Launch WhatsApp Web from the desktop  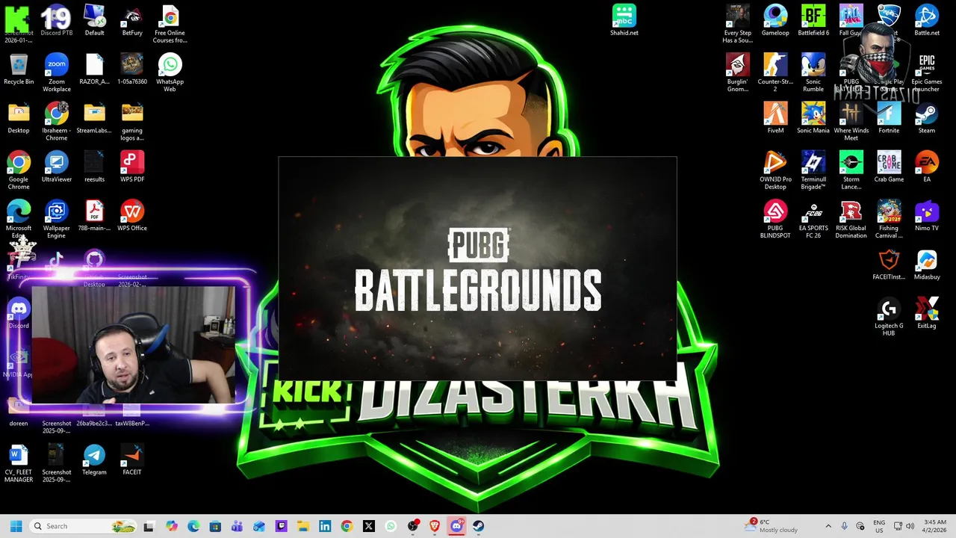pyautogui.click(x=170, y=73)
